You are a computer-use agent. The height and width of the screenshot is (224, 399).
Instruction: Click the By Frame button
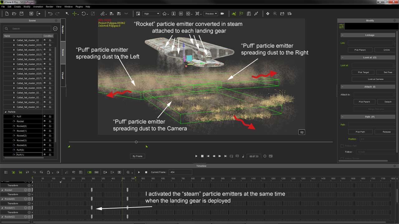137,156
